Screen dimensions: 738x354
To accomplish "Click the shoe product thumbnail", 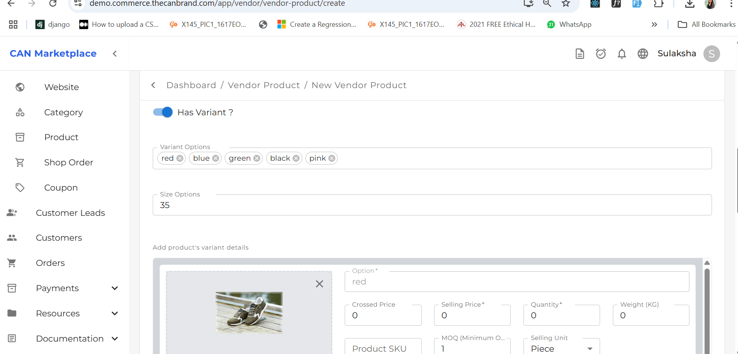I will (249, 313).
